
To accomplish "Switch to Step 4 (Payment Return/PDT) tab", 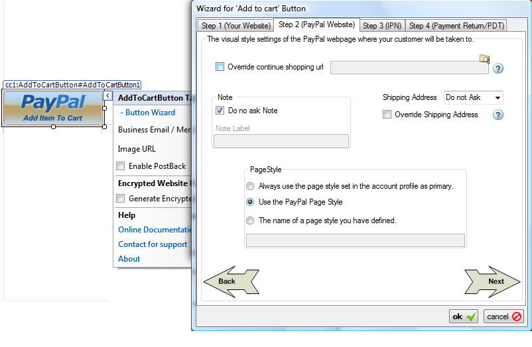I will tap(456, 26).
